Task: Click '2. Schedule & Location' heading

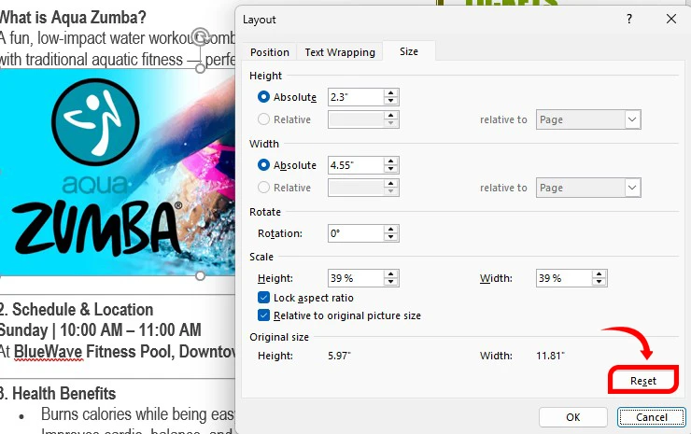Action: (x=77, y=310)
